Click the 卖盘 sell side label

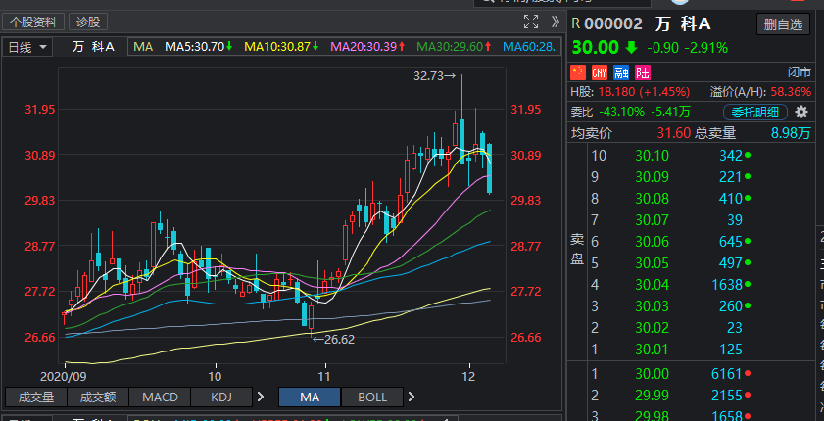coord(577,250)
